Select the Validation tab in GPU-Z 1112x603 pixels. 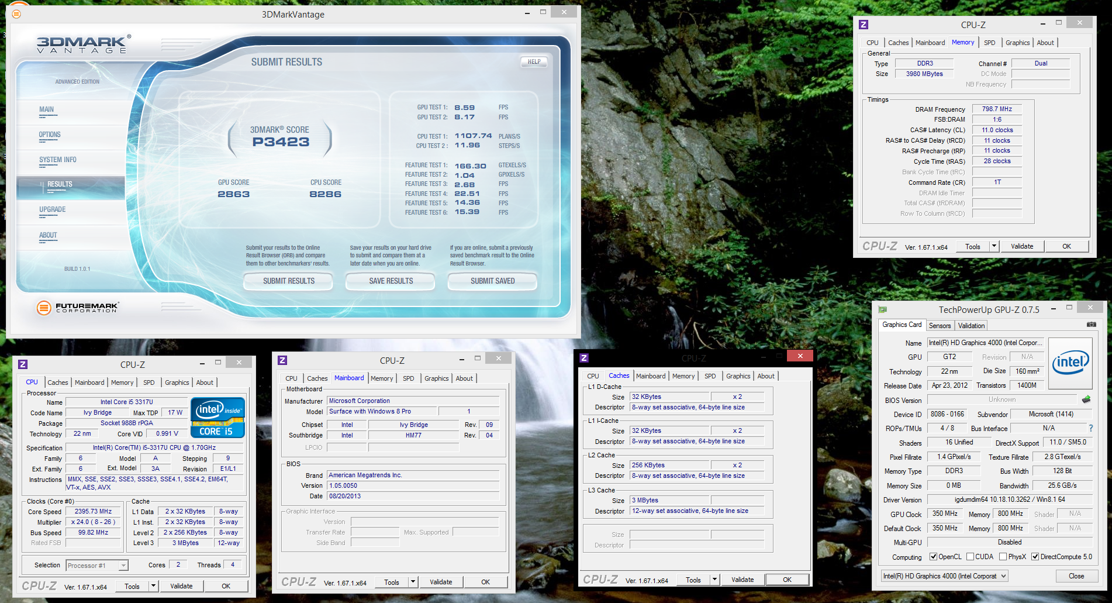(x=972, y=326)
